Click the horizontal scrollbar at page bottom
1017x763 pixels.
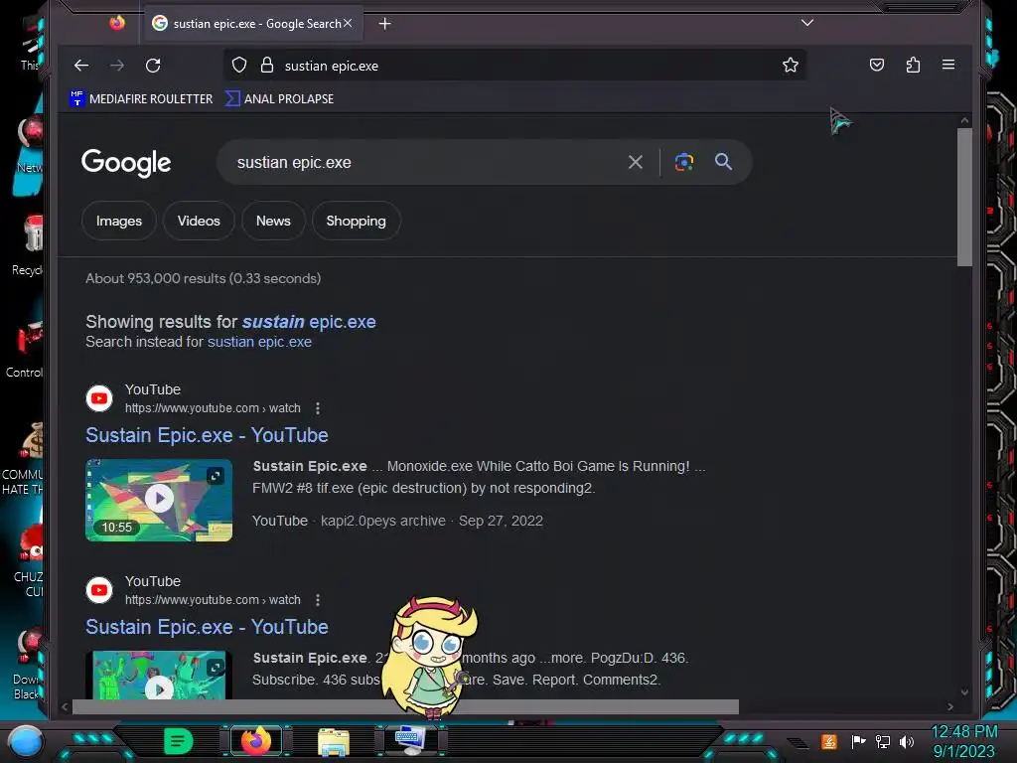[x=405, y=706]
